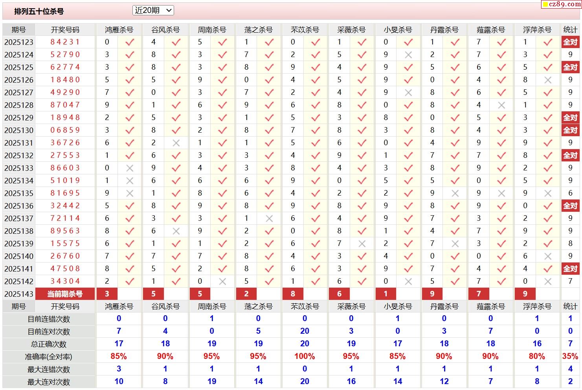The width and height of the screenshot is (582, 390).
Task: Click the 小旻 cross mark in row 2025127
Action: tap(408, 92)
